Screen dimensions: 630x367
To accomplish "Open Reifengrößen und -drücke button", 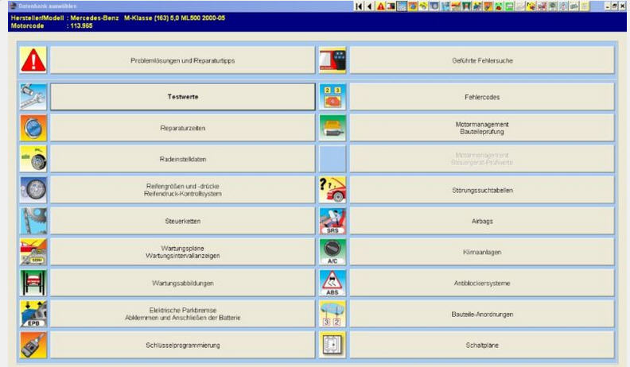I will [x=183, y=190].
